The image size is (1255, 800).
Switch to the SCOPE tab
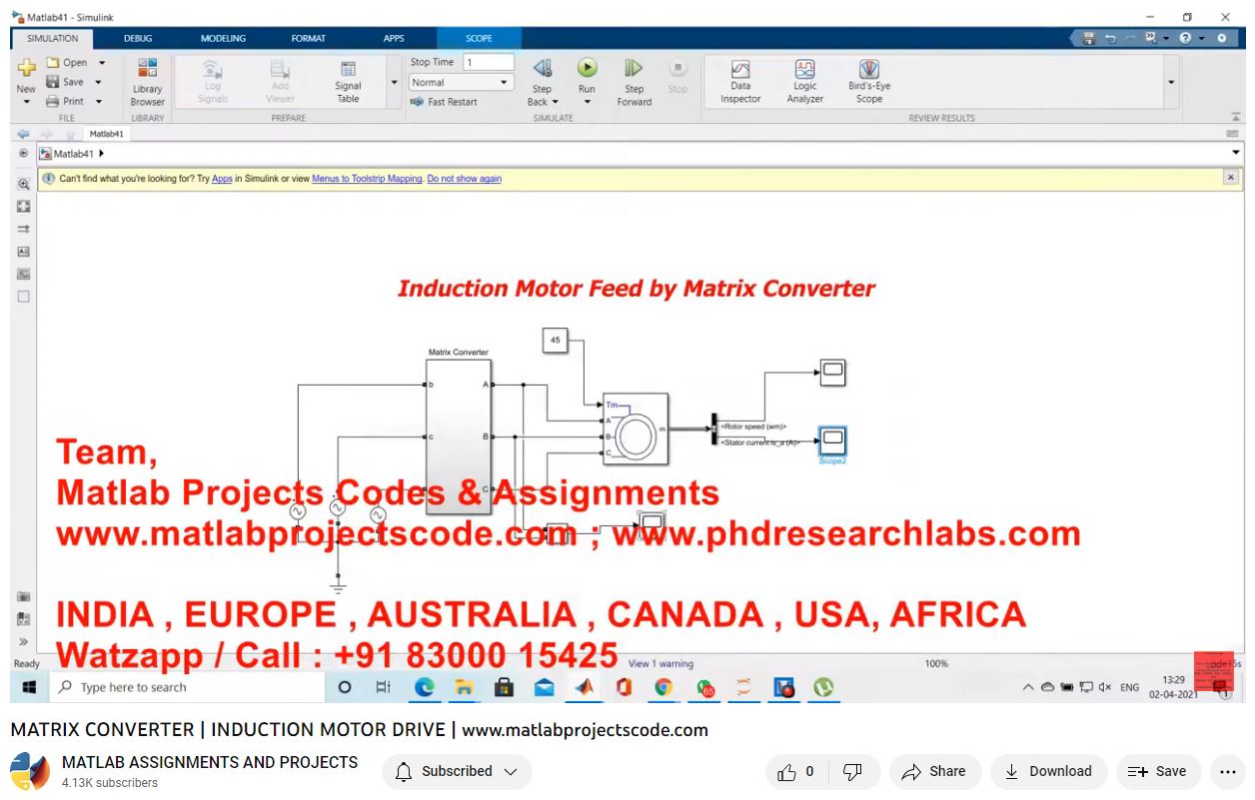tap(479, 38)
